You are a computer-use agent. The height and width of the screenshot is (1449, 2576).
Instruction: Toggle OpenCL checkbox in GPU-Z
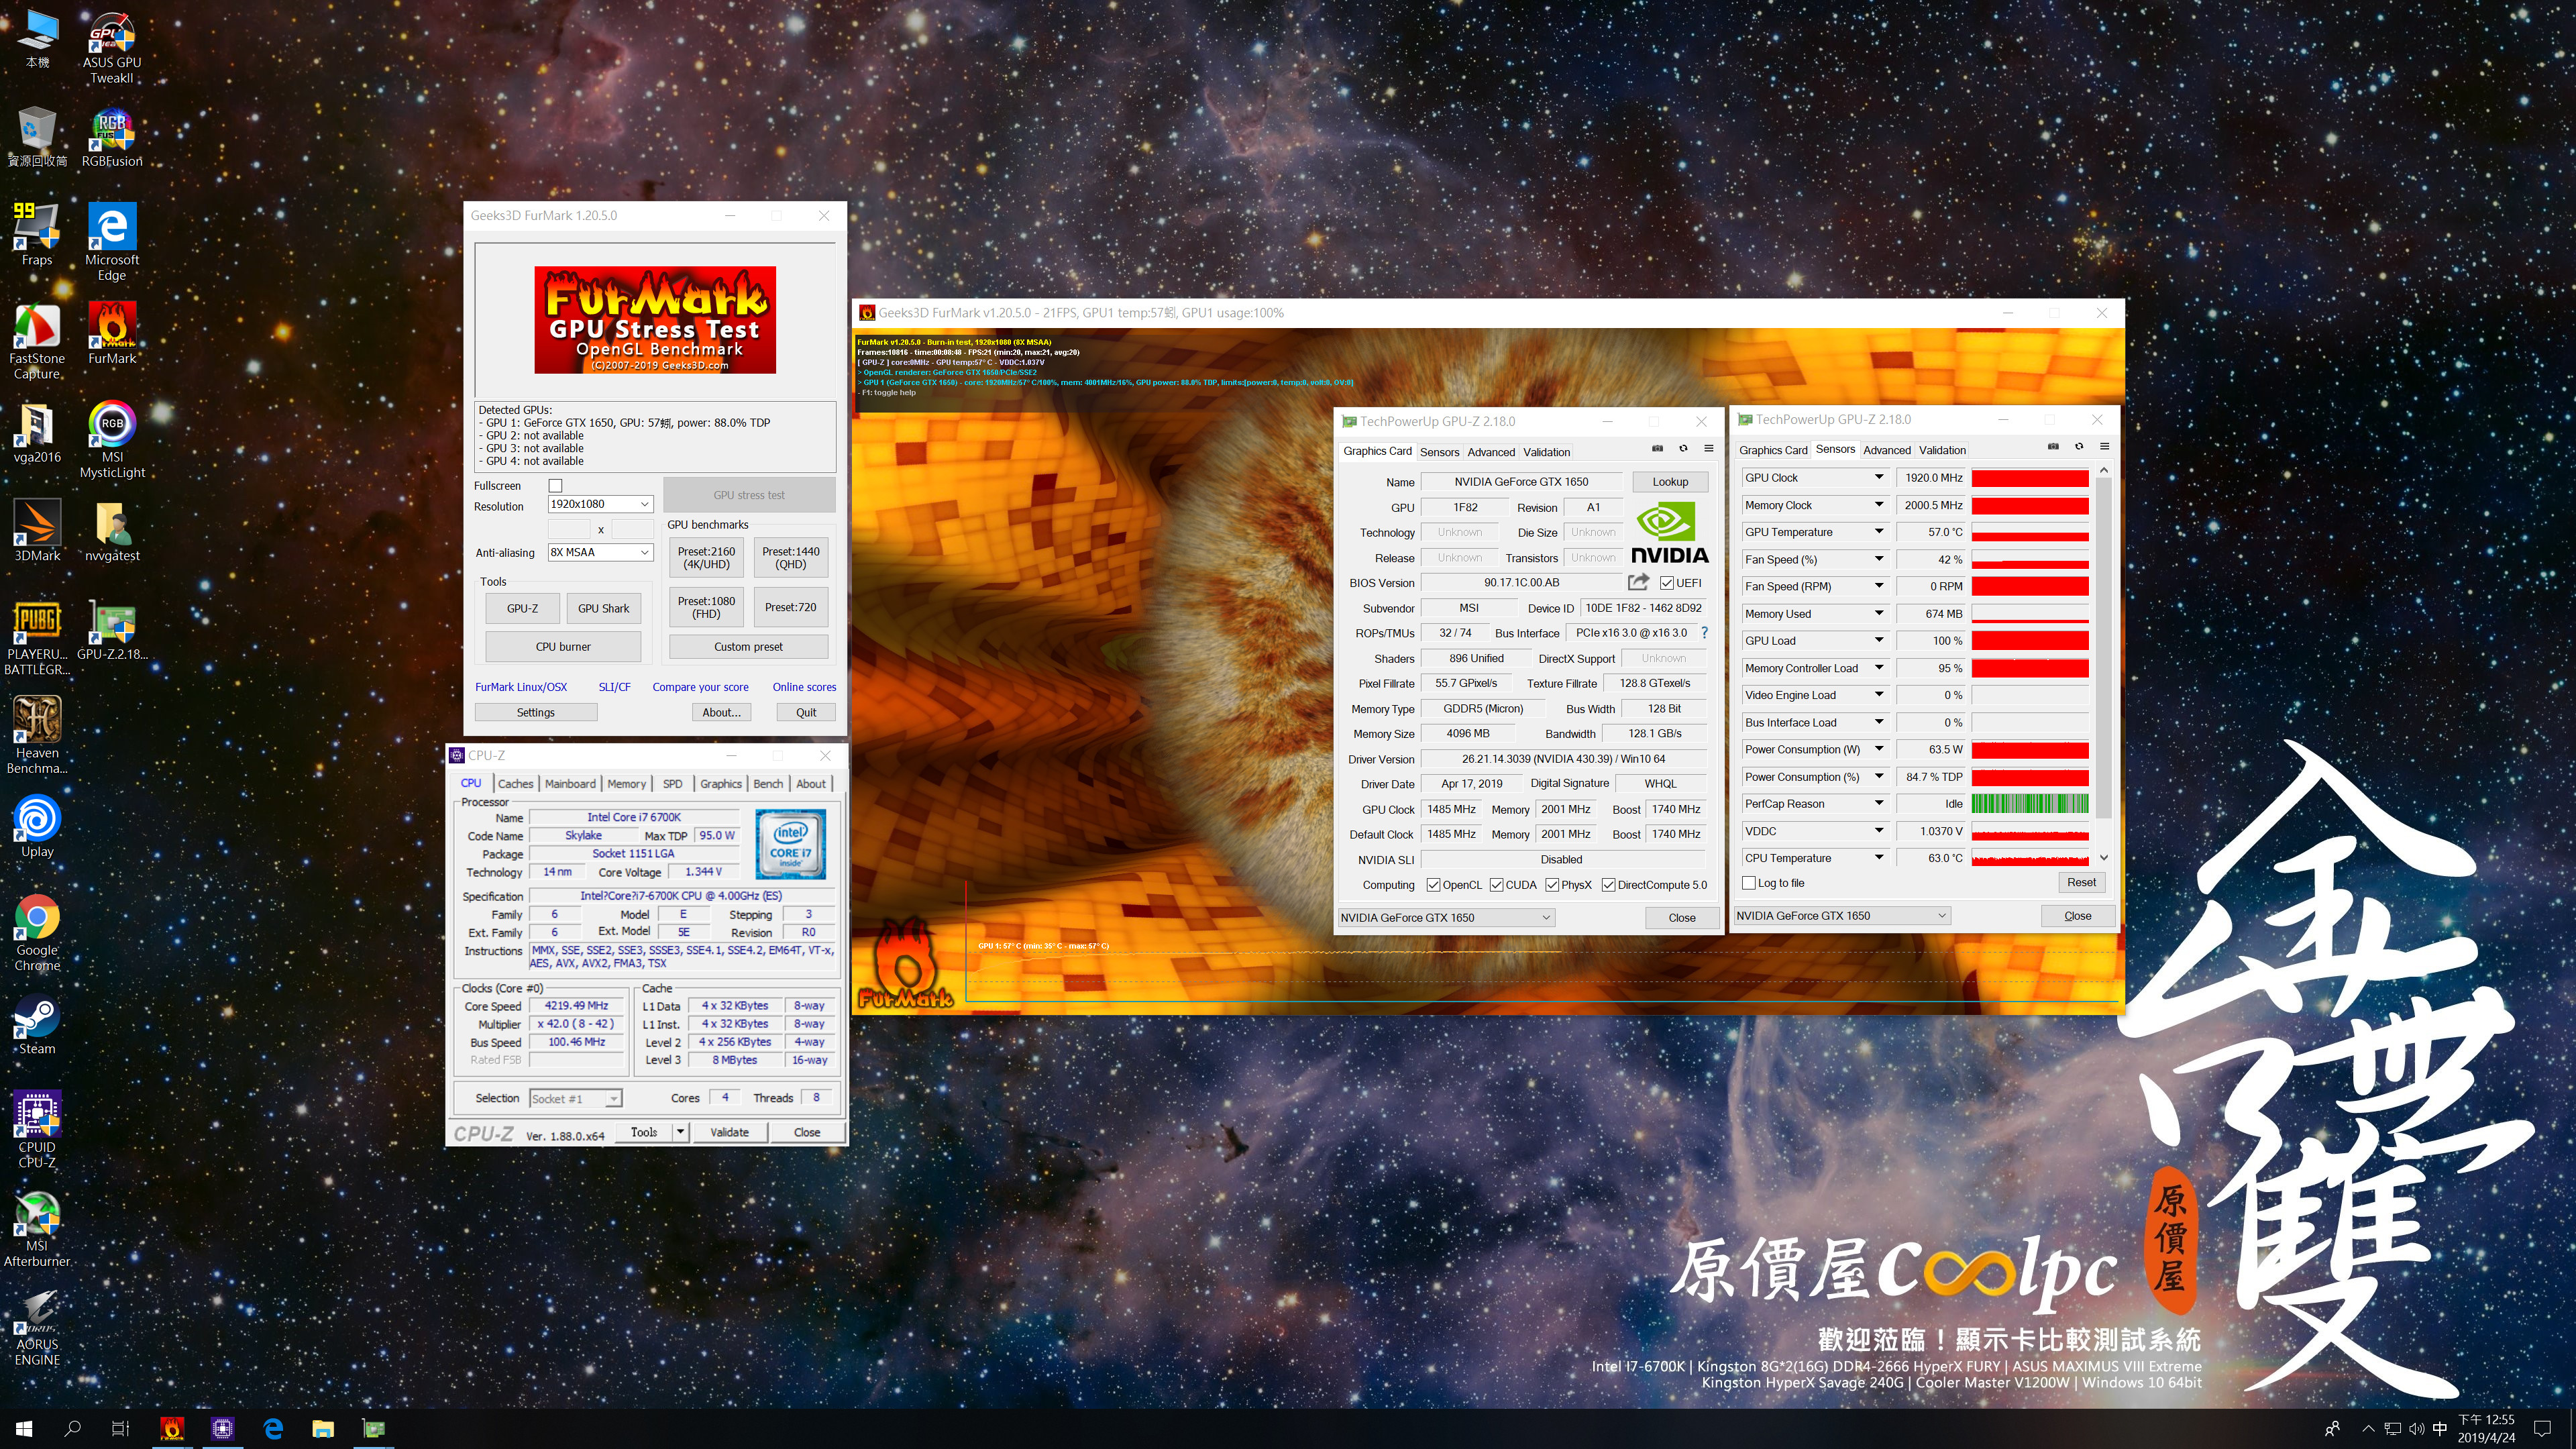tap(1433, 885)
